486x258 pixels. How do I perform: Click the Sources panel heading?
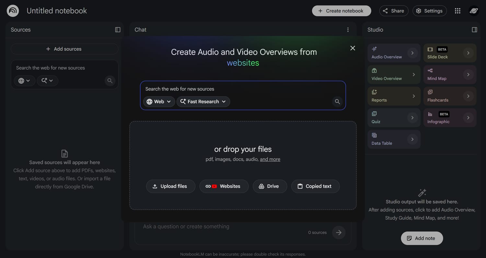(x=21, y=29)
